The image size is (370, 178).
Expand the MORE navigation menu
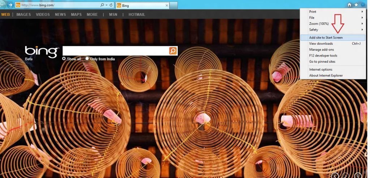(92, 14)
